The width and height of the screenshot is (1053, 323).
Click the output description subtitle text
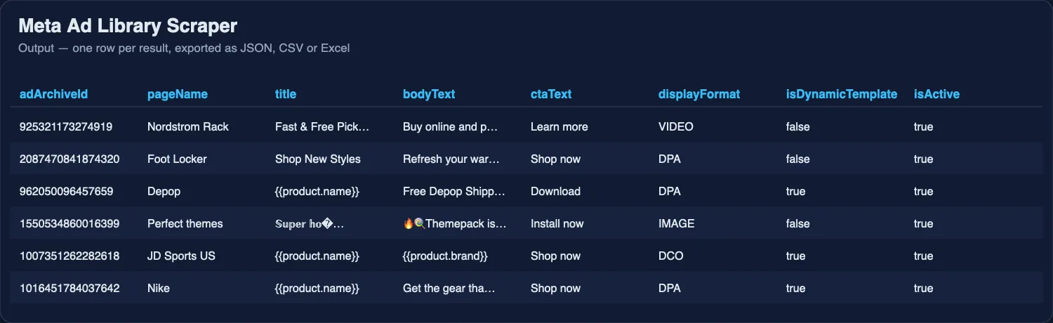184,48
